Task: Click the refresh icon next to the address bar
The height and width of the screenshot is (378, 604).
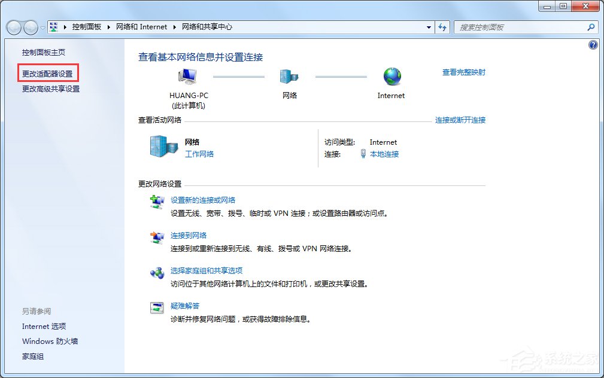Action: coord(442,27)
